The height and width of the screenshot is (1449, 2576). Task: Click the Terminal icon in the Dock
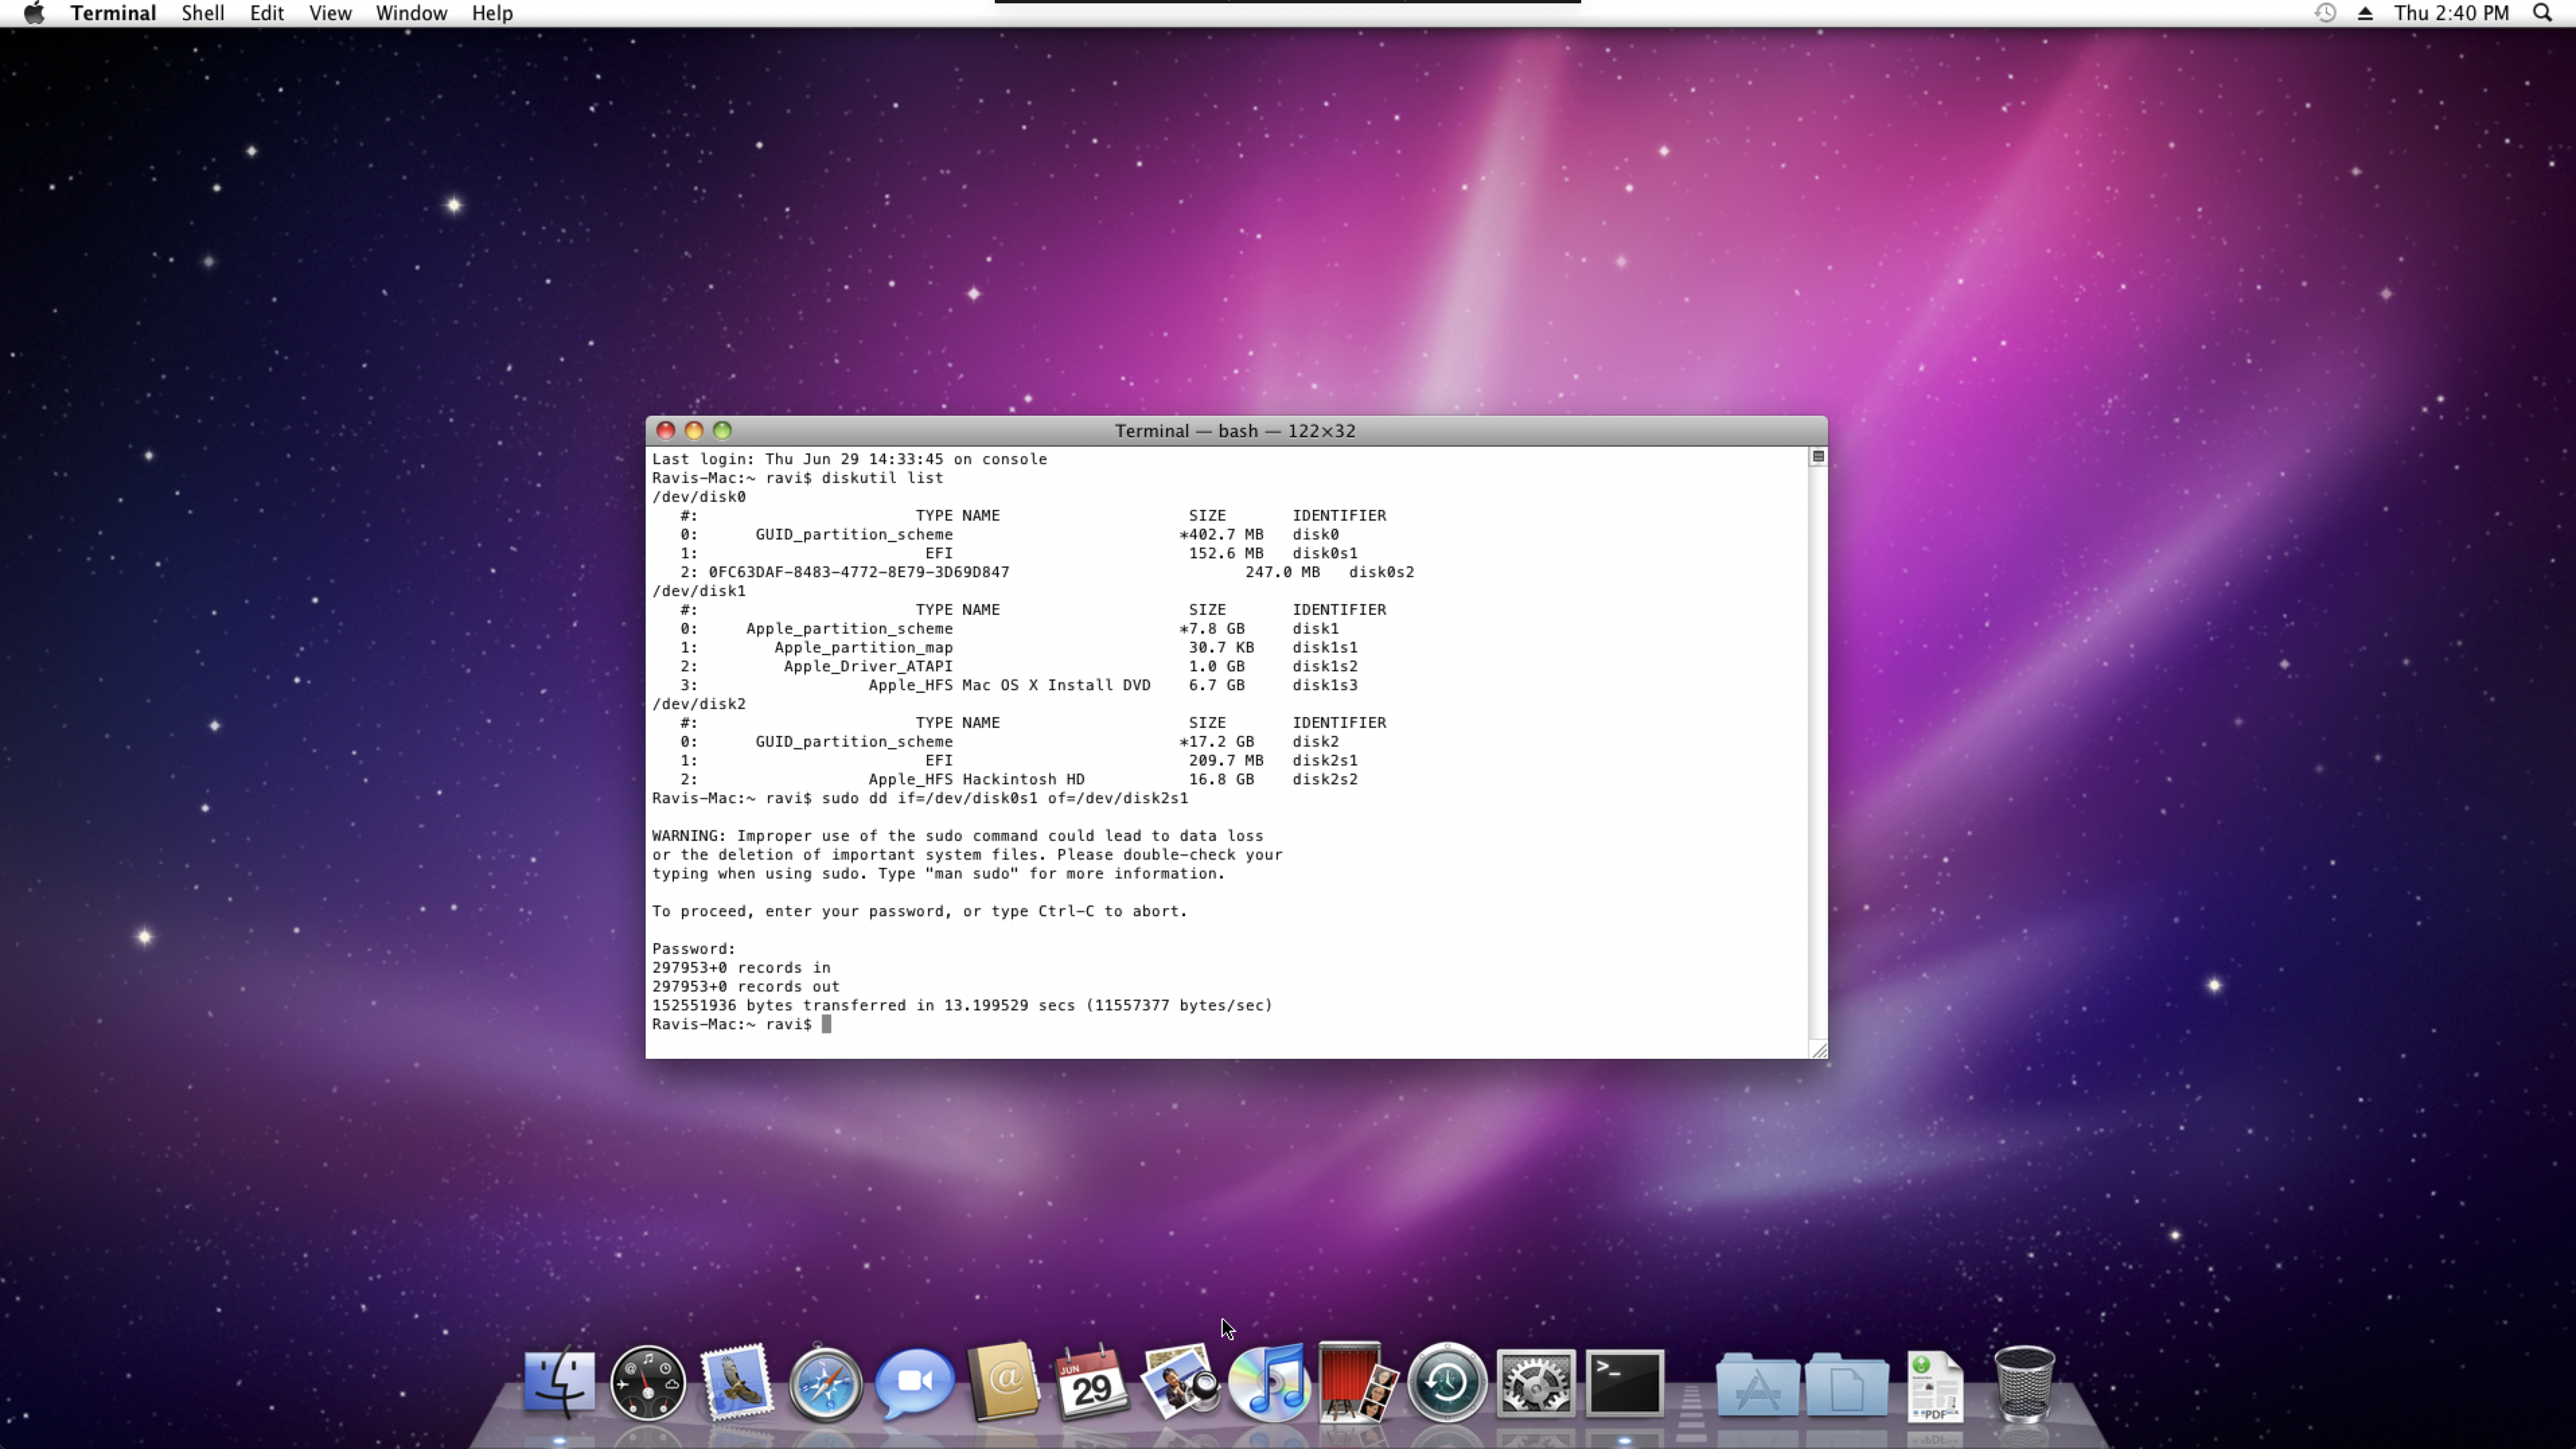(x=1624, y=1383)
